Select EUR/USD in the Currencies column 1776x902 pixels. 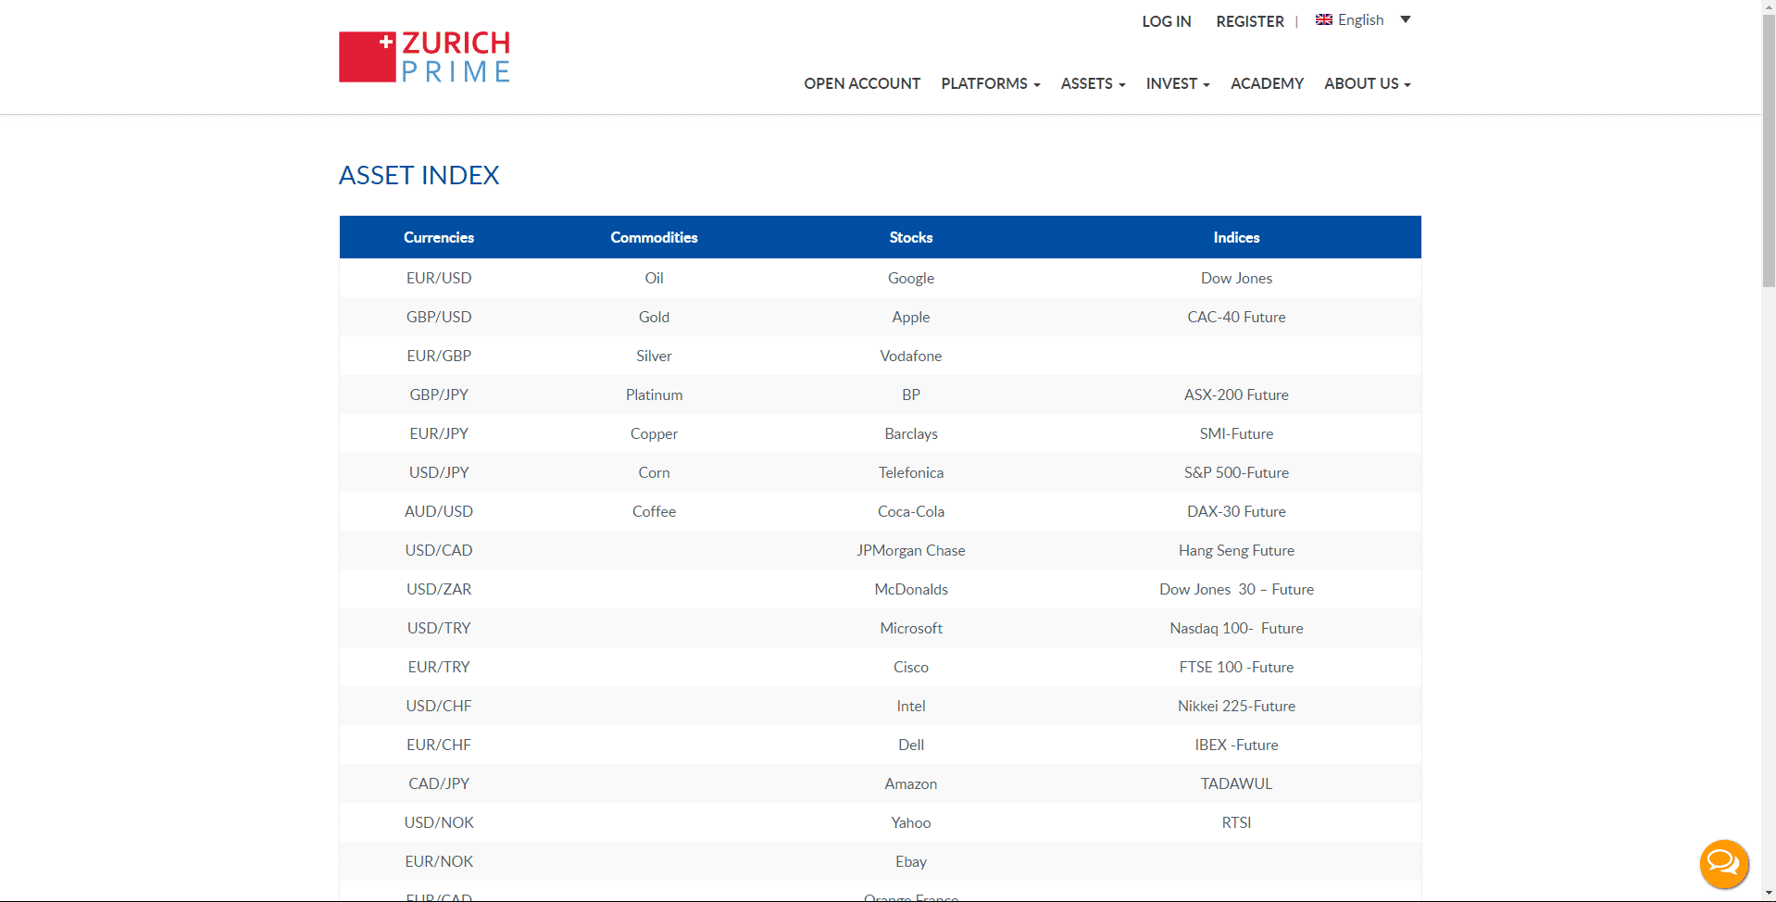point(438,278)
